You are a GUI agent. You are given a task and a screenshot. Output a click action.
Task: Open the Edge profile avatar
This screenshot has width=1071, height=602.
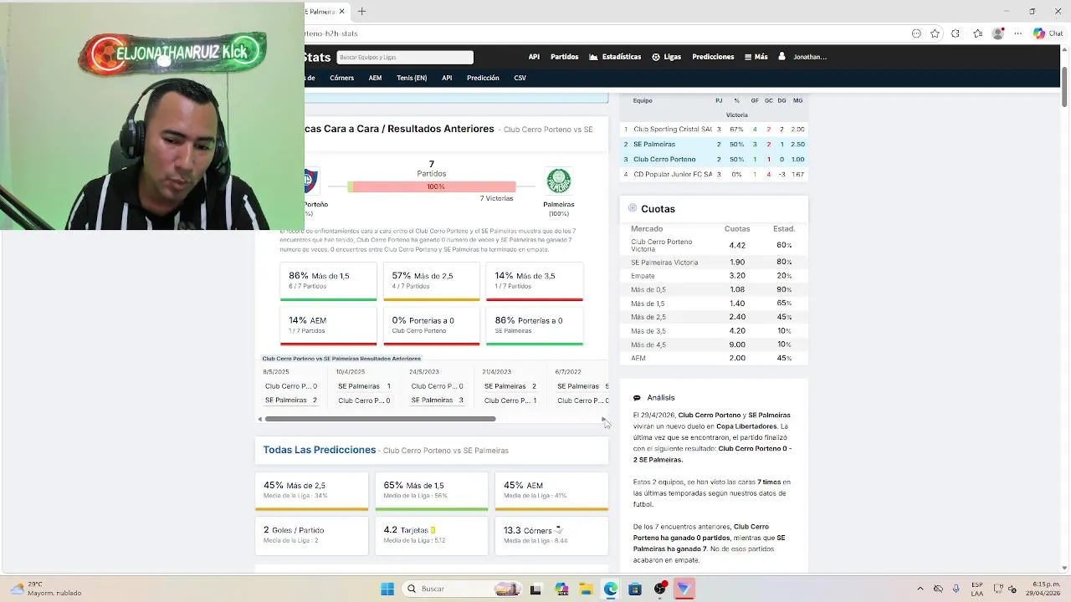point(997,33)
